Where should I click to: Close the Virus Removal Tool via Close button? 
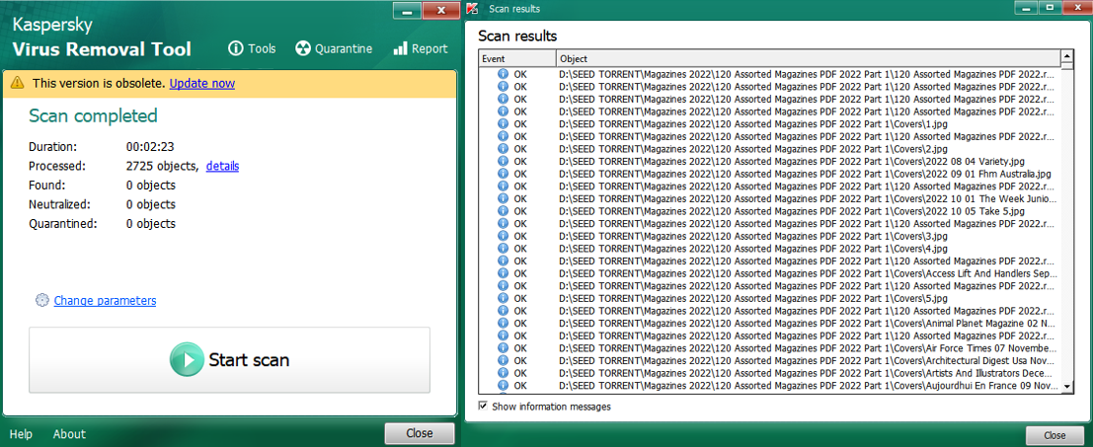[419, 433]
